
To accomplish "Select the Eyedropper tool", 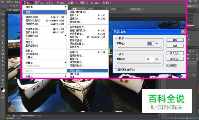I will pos(3,32).
